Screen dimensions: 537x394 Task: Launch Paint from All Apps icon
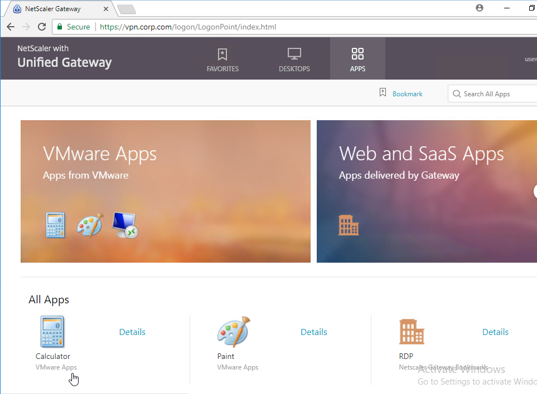coord(234,332)
